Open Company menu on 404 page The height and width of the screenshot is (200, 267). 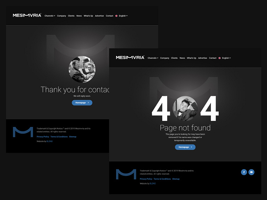pyautogui.click(x=165, y=58)
